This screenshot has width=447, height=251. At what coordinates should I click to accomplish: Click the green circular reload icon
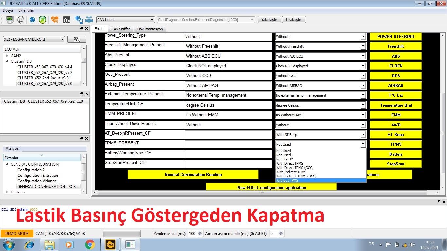[43, 20]
